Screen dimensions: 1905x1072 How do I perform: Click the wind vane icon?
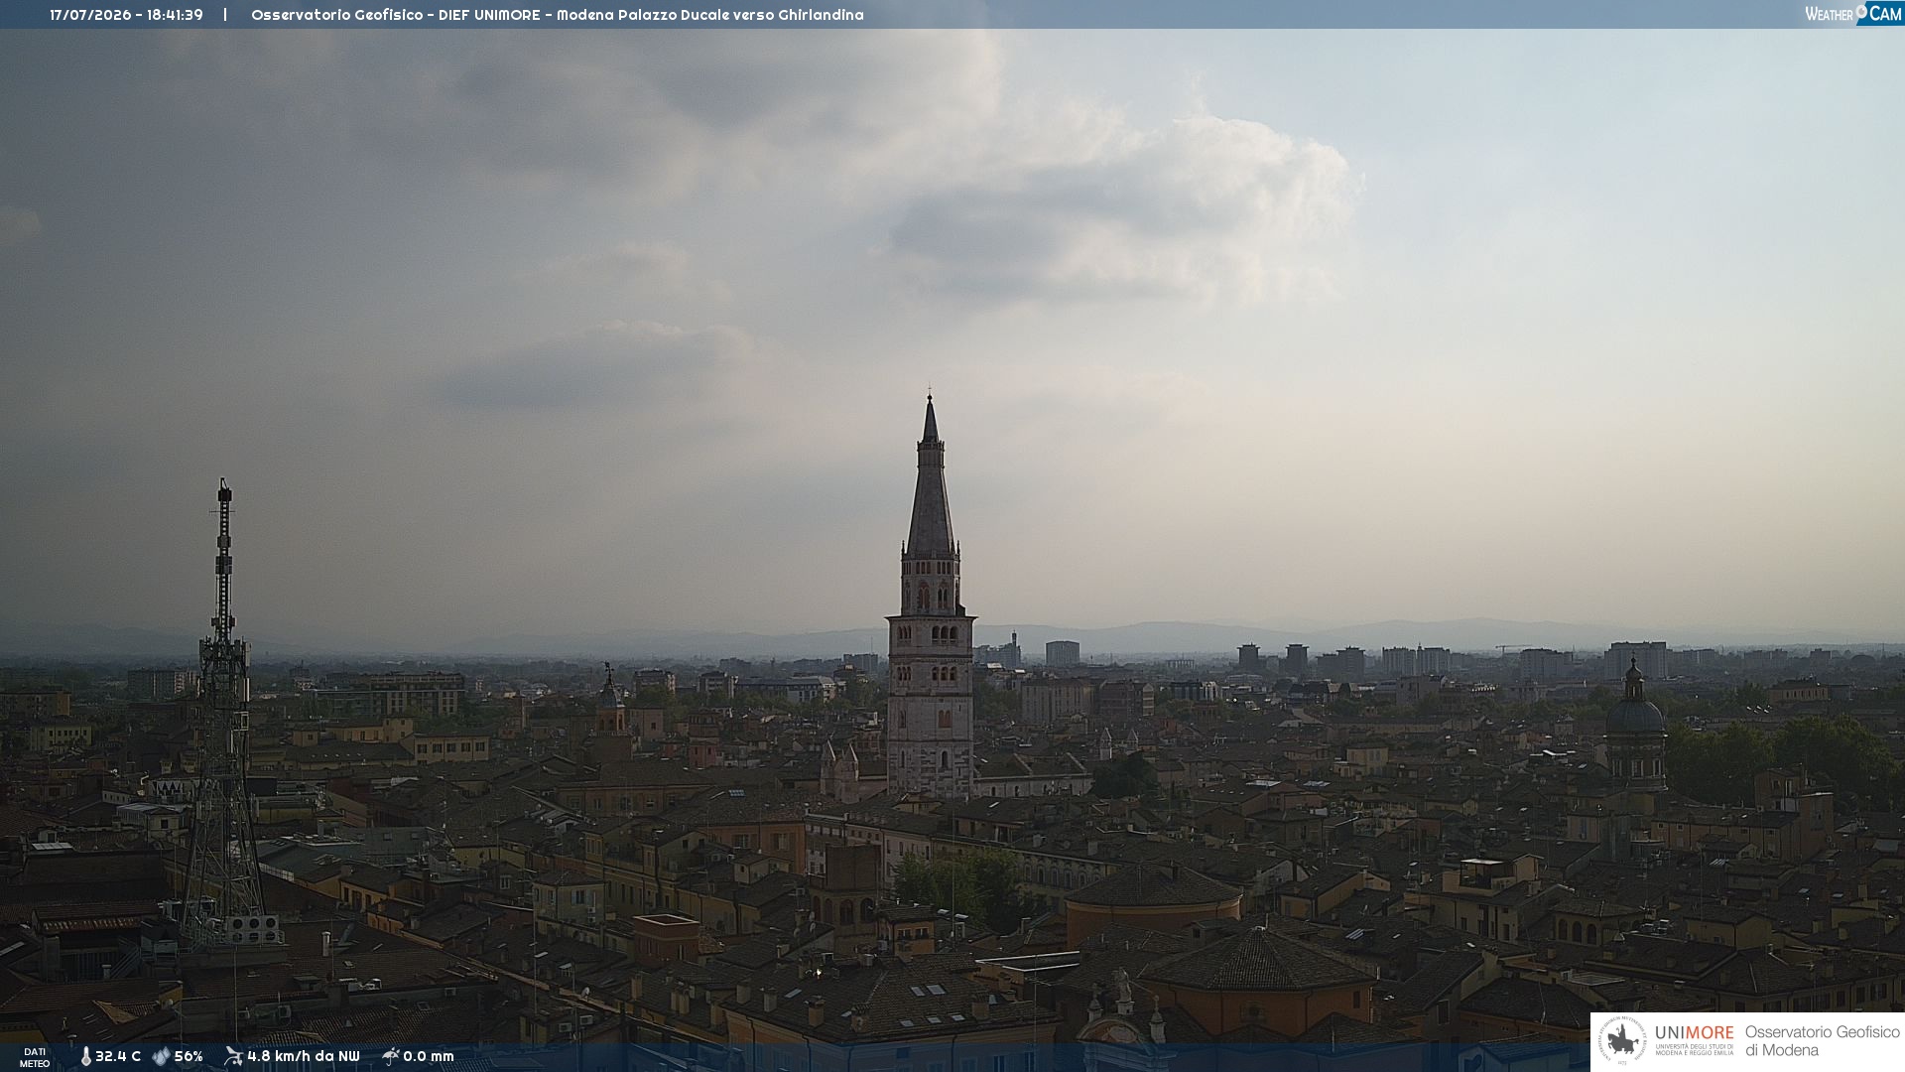pos(233,1056)
